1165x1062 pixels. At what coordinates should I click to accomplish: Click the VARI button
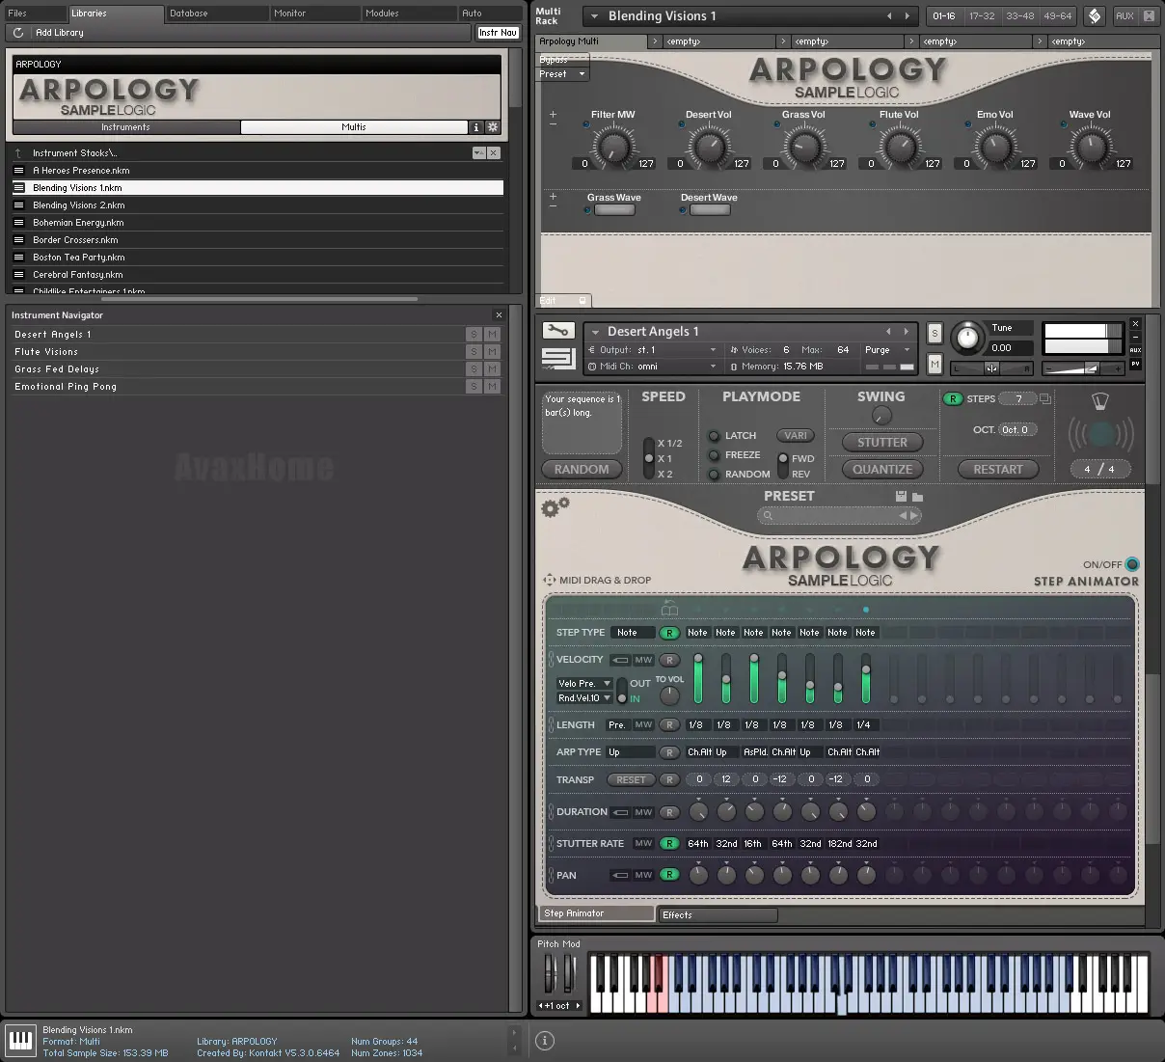796,436
